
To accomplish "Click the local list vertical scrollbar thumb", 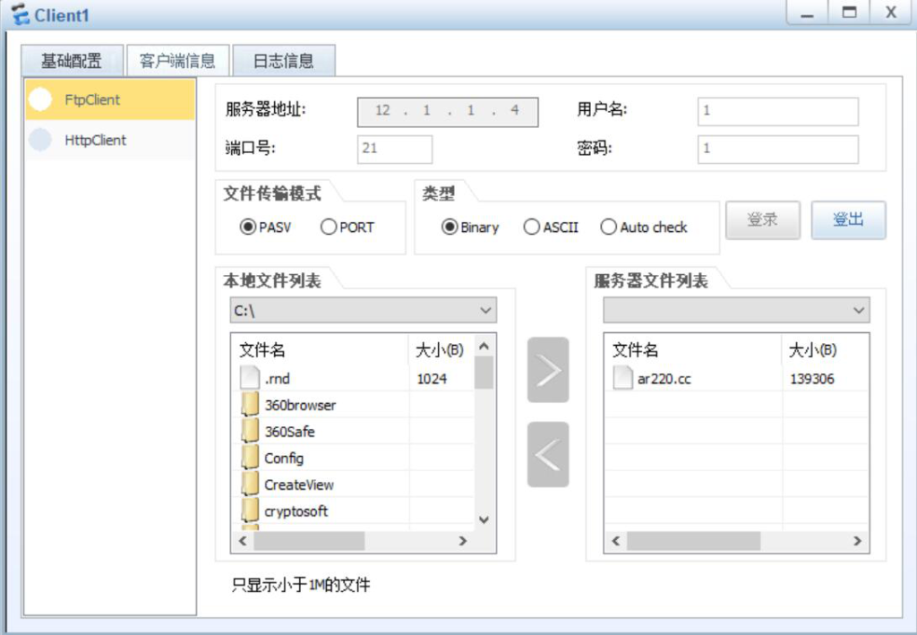I will (484, 373).
